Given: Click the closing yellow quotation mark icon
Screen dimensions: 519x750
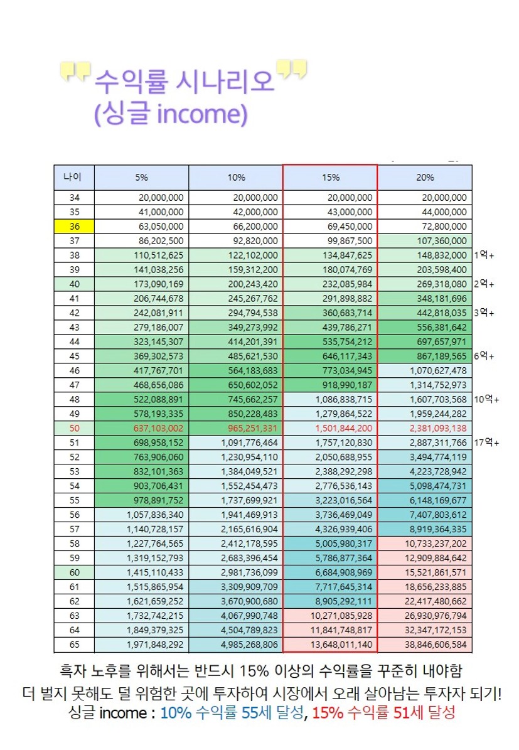Looking at the screenshot, I should click(x=292, y=69).
